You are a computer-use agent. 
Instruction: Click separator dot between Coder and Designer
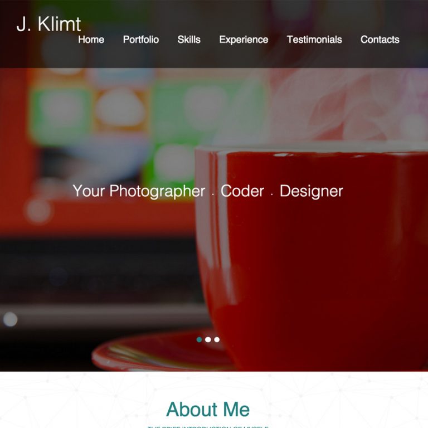point(272,194)
